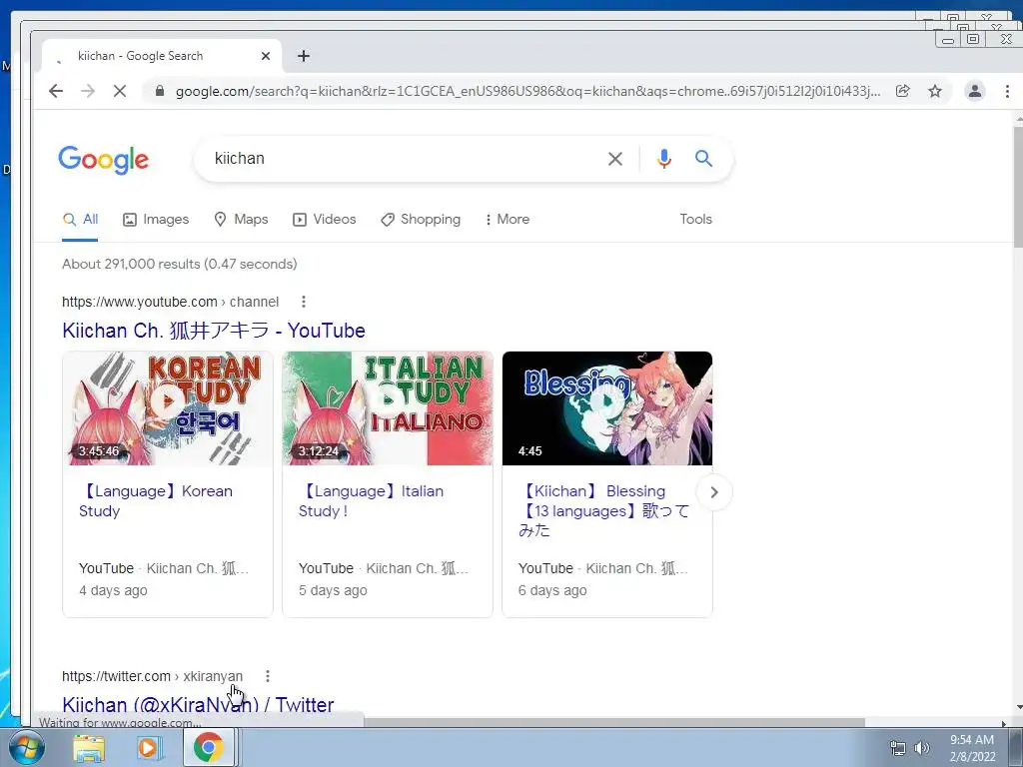Bookmark this page with the star icon
1023x767 pixels.
pyautogui.click(x=935, y=91)
